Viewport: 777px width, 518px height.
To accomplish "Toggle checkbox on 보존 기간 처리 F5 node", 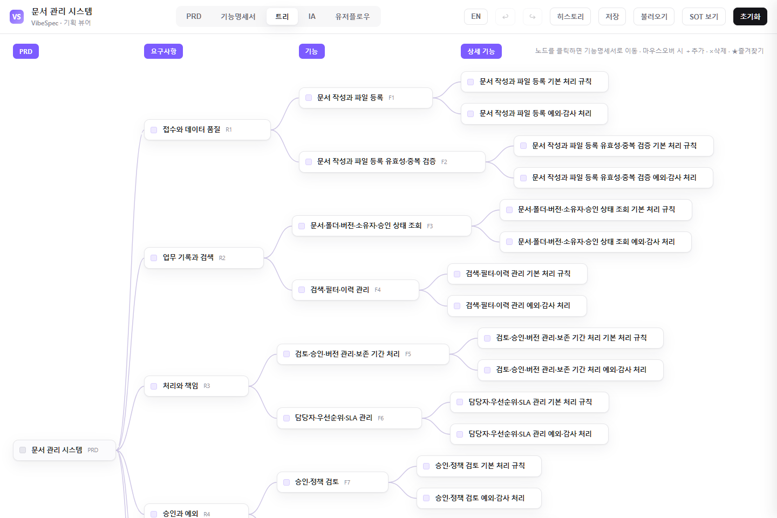I will pos(287,354).
